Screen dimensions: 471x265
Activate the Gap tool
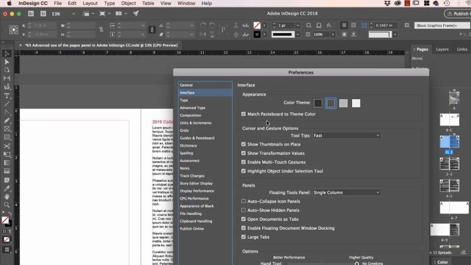pos(6,78)
